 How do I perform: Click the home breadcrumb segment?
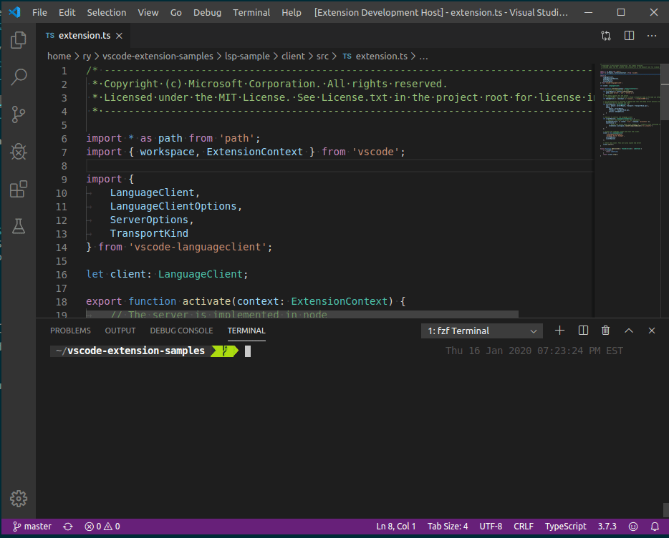(59, 57)
